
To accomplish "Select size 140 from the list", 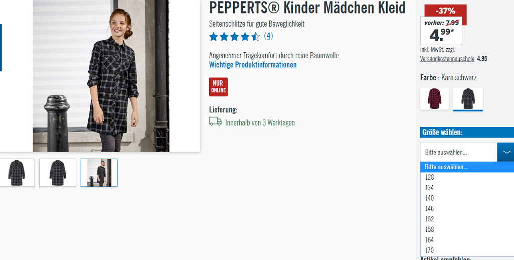I will coord(467,198).
